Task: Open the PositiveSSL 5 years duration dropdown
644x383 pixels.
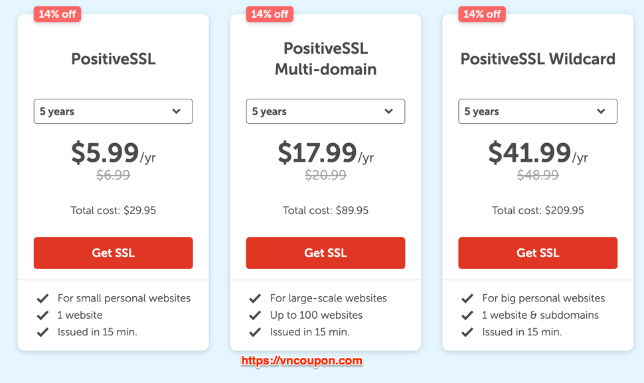Action: (114, 111)
